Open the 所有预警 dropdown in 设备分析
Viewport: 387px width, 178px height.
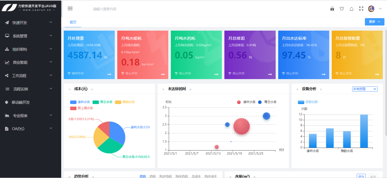point(365,89)
